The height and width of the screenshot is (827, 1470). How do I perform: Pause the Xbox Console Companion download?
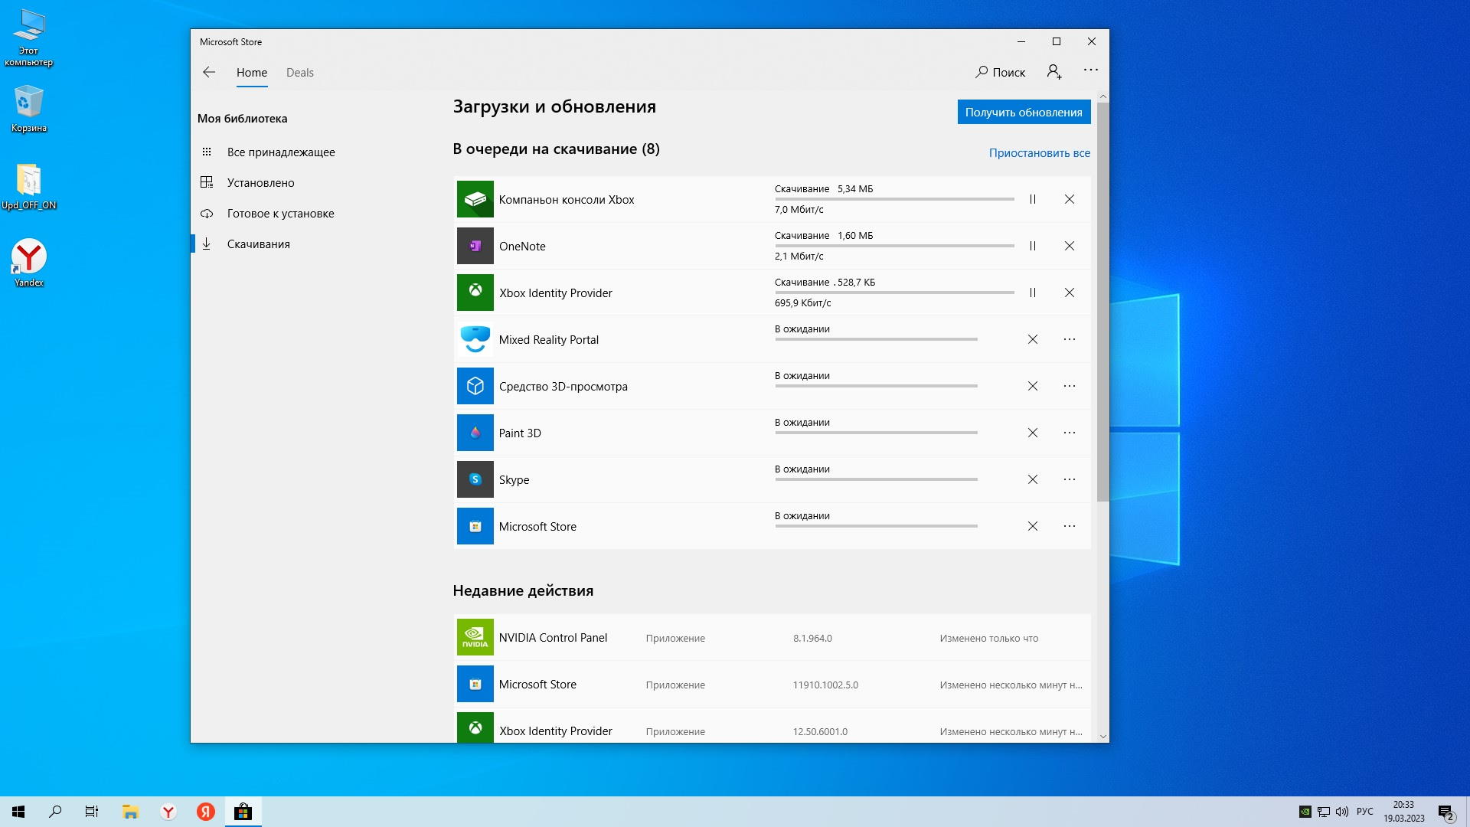[x=1032, y=199]
